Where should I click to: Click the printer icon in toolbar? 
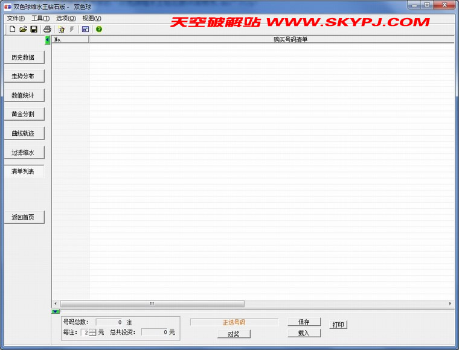point(47,29)
